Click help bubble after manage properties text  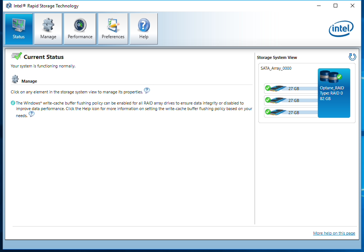coord(147,90)
